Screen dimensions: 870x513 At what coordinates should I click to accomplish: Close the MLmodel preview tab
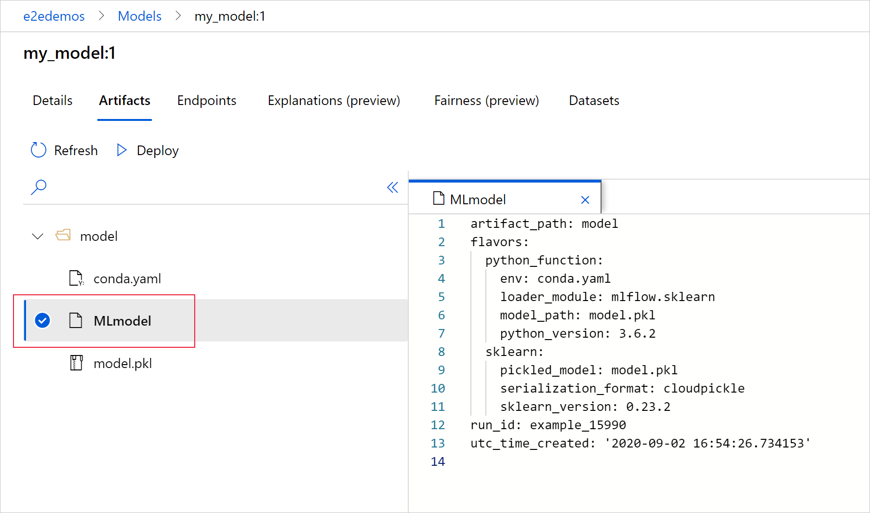585,199
